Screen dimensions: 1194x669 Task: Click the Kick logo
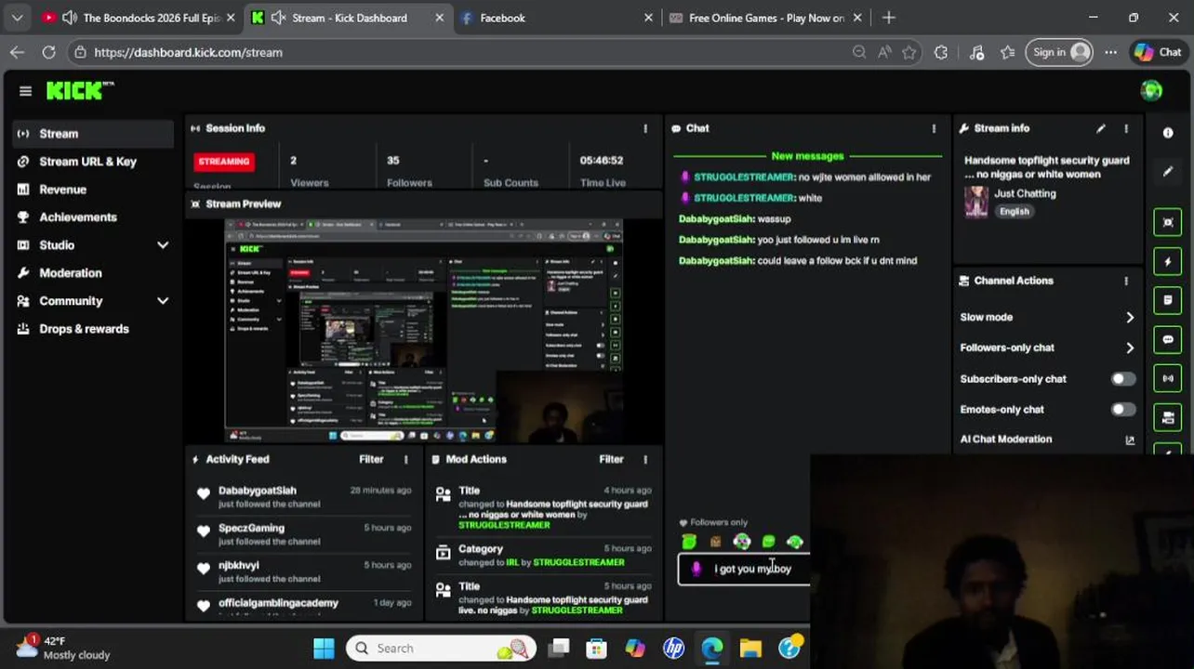[x=80, y=90]
